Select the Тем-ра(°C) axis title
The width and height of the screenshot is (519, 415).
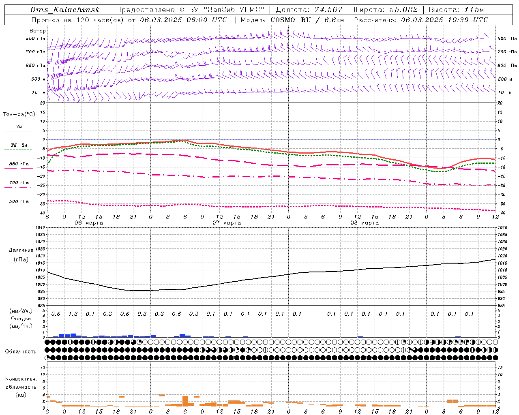tap(19, 115)
